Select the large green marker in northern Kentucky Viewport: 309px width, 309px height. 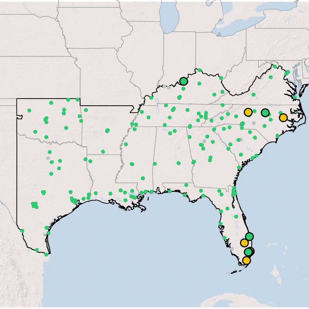click(183, 81)
